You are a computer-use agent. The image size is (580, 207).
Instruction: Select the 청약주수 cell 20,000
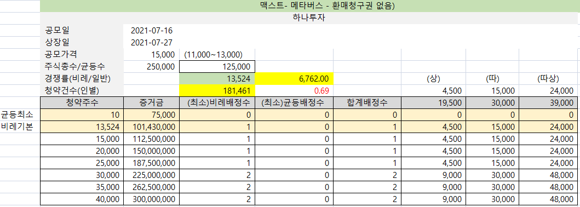[82, 151]
